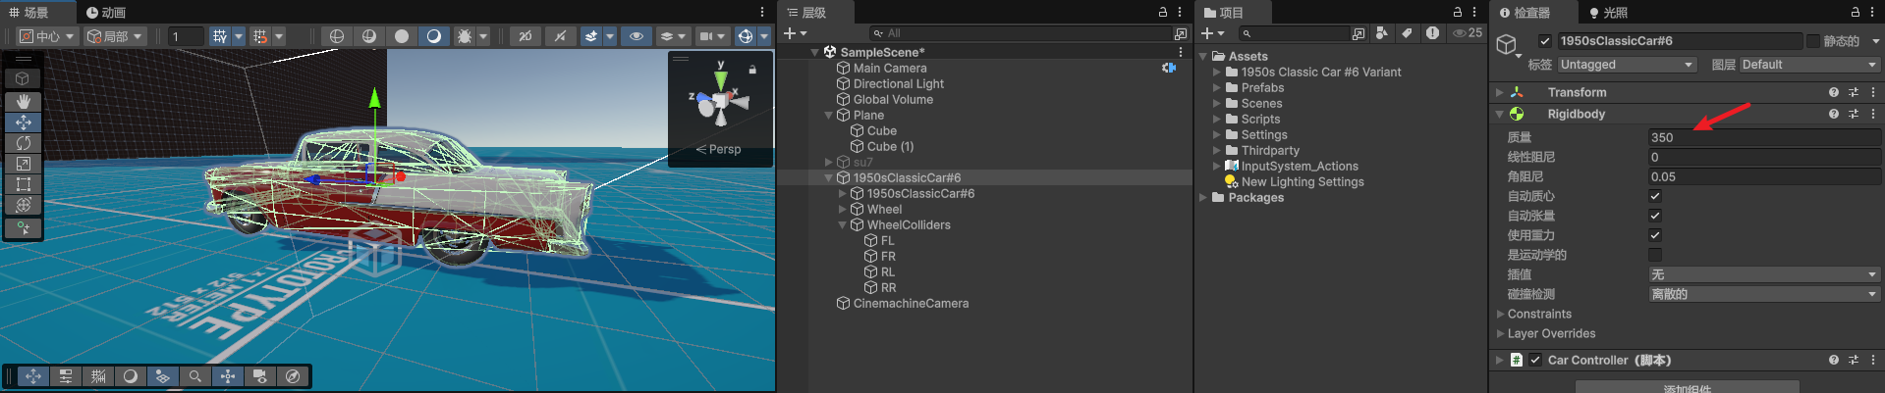
Task: Toggle 2D scene view mode
Action: (x=526, y=36)
